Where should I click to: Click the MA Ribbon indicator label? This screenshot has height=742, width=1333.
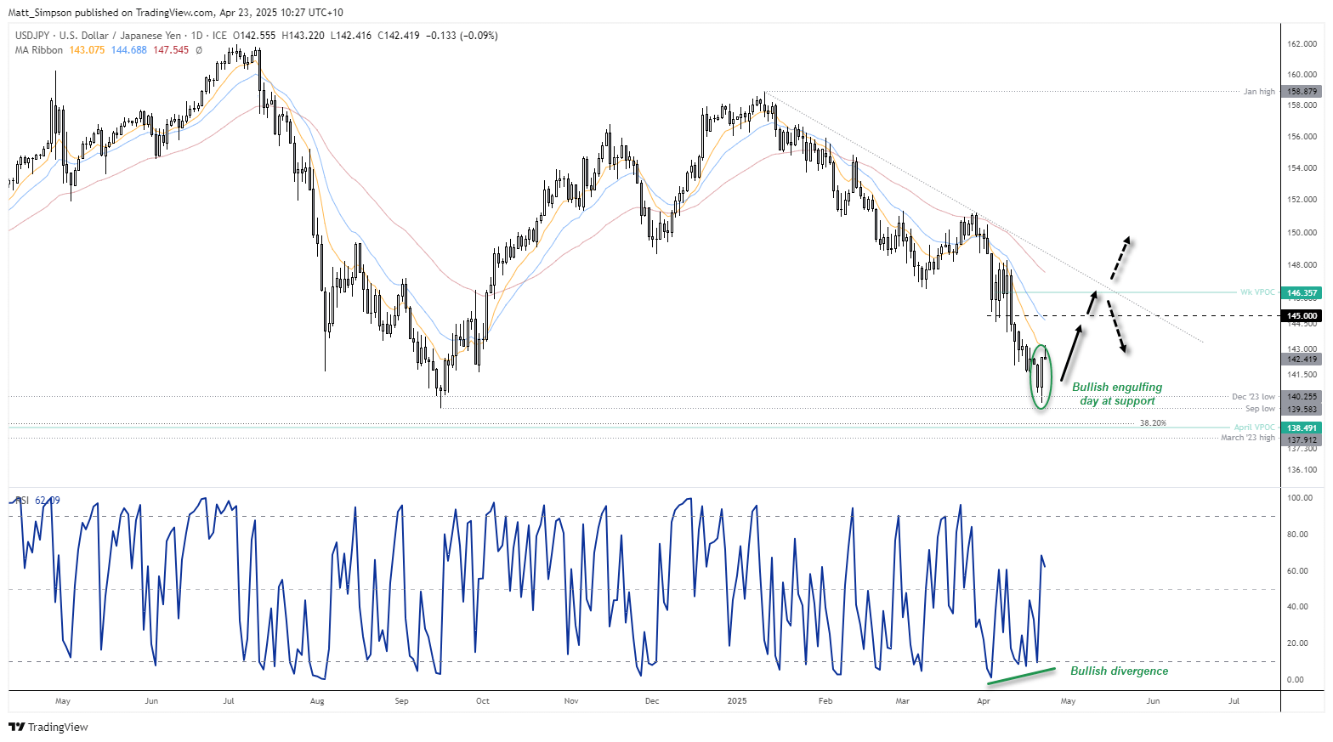point(39,50)
